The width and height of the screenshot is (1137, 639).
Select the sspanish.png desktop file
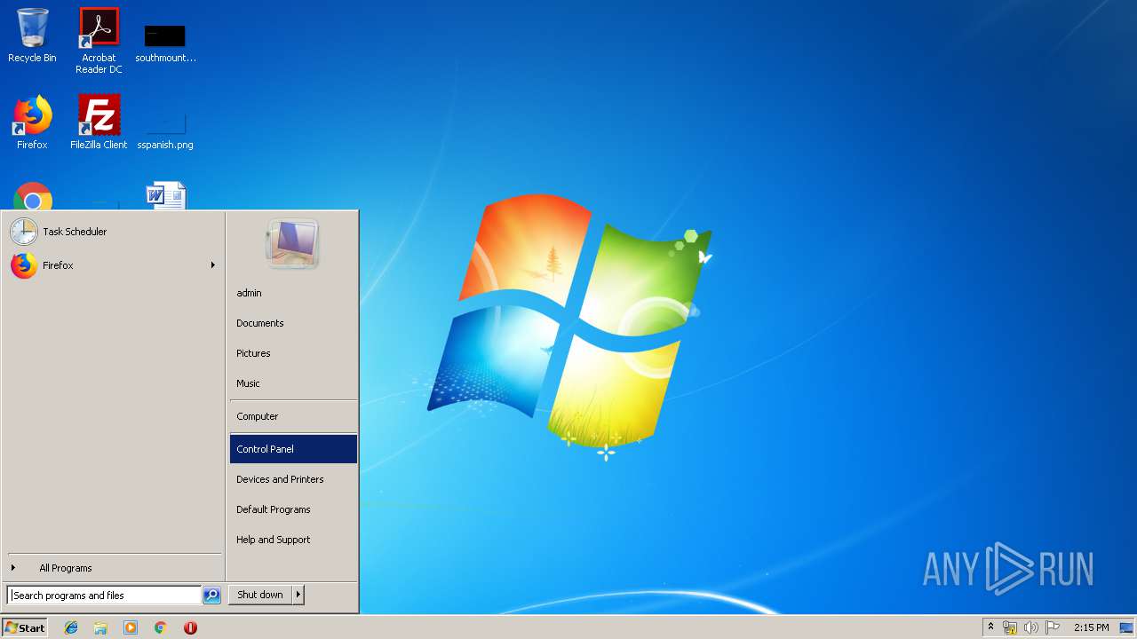pos(165,129)
